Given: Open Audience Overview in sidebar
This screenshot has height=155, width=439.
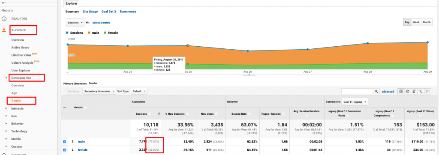Looking at the screenshot, I should (18, 40).
